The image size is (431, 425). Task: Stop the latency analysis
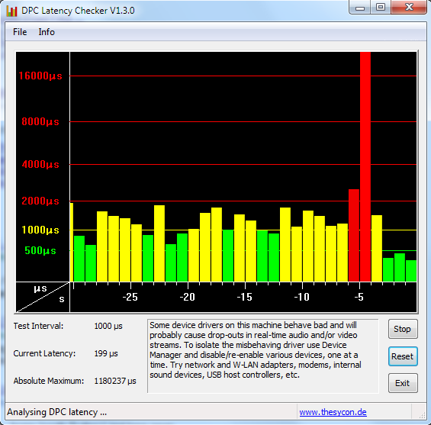(x=403, y=329)
